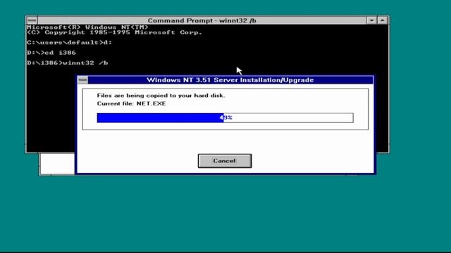Image resolution: width=451 pixels, height=253 pixels.
Task: Click the 'Current file: NET.EXE' text
Action: pos(132,103)
